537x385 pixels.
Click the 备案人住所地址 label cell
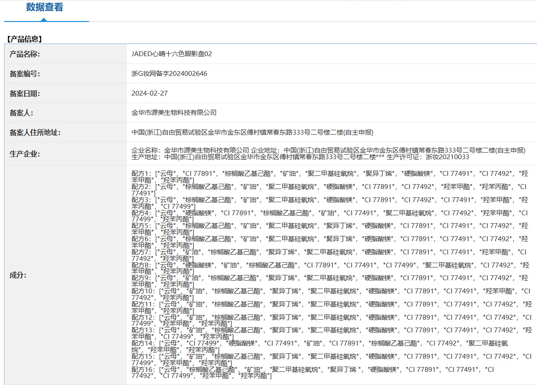tap(65, 132)
